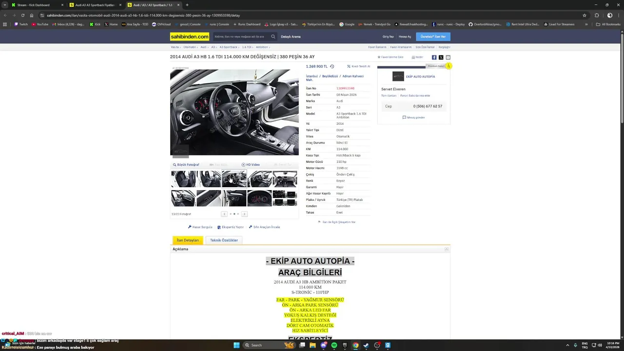Click Hesap Aç link
This screenshot has height=351, width=624.
point(405,37)
